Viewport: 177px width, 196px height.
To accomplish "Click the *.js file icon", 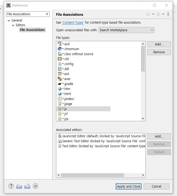I will pyautogui.click(x=60, y=109).
